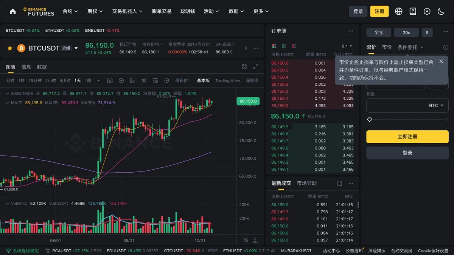Collapse the OHLC legend chevron
The width and height of the screenshot is (454, 255).
point(8,93)
